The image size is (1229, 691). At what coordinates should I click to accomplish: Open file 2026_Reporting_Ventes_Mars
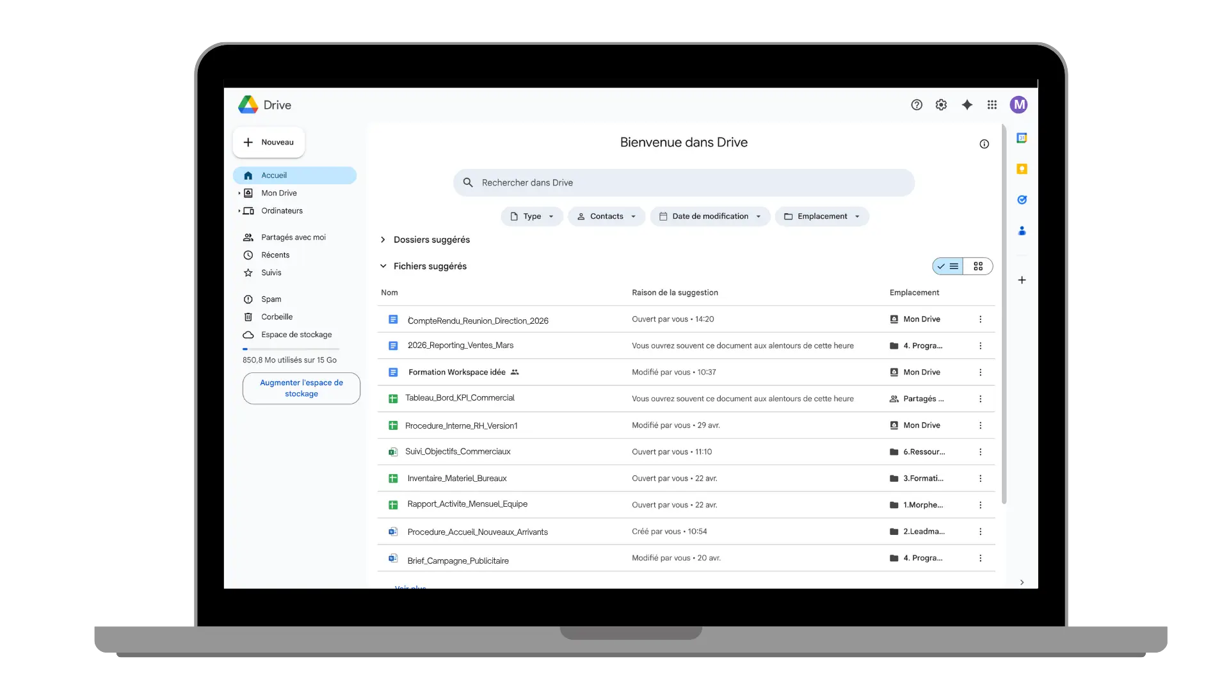point(460,345)
